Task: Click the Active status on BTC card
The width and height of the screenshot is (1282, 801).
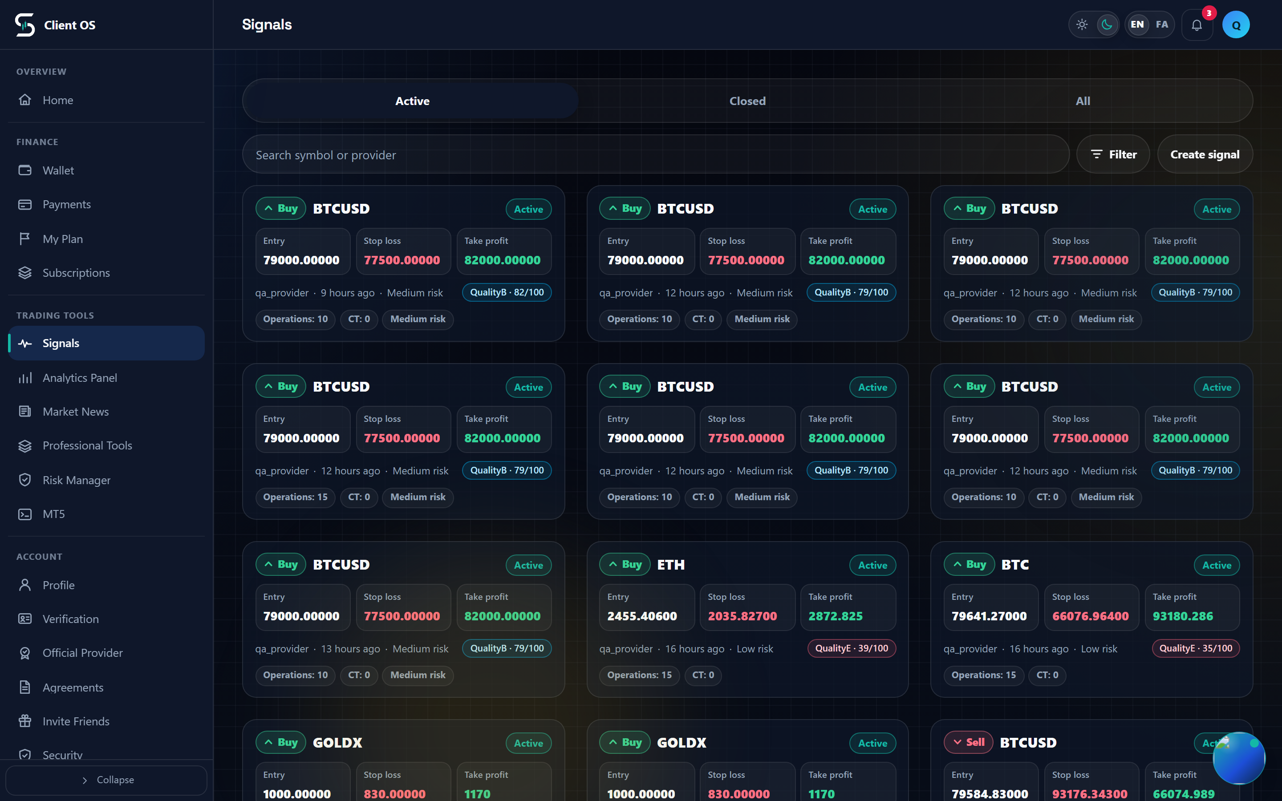Action: point(1217,565)
